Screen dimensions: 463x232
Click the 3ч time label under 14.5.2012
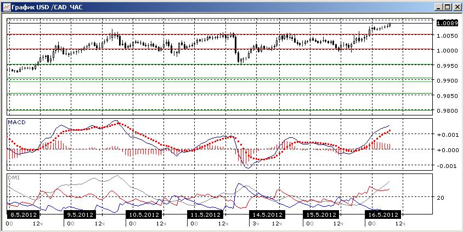point(256,224)
